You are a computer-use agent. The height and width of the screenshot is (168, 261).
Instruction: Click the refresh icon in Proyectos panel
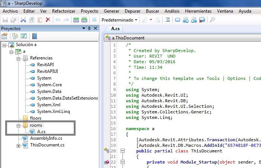coord(24,36)
